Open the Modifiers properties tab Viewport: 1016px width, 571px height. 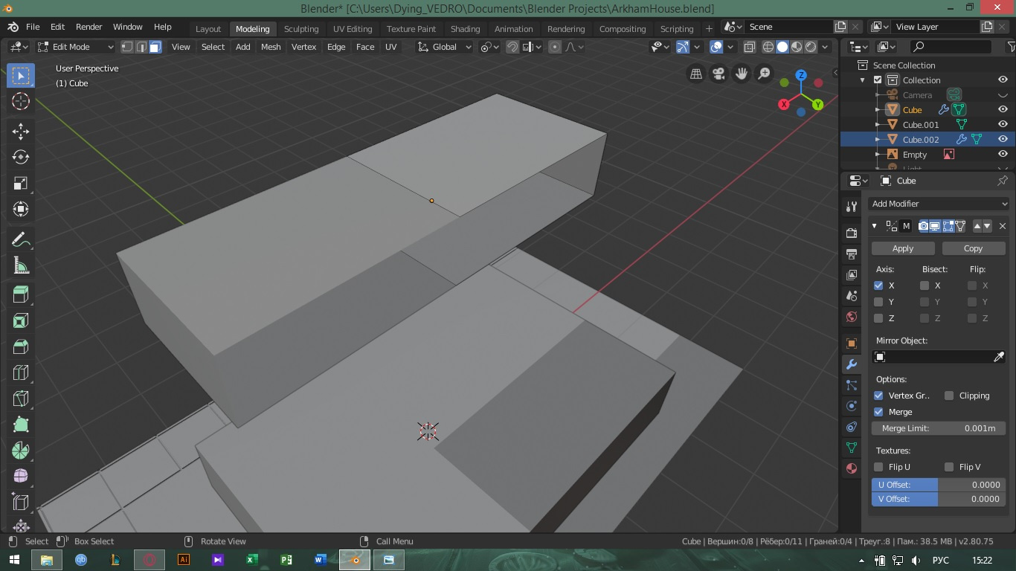tap(852, 364)
